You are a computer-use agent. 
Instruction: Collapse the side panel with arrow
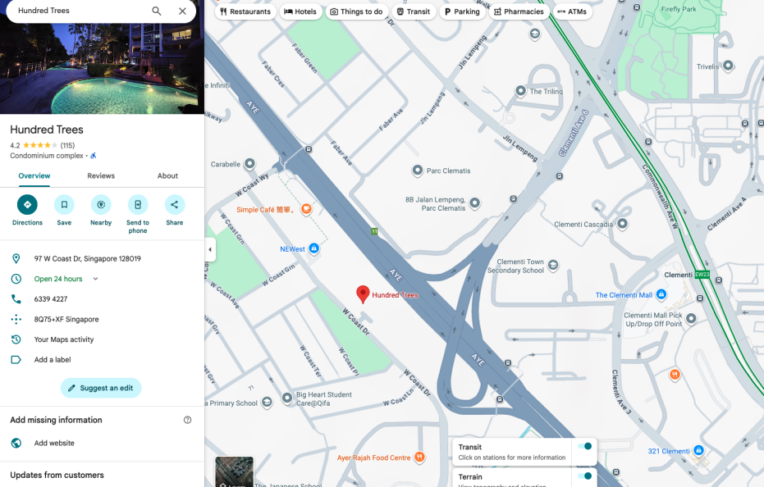tap(210, 249)
